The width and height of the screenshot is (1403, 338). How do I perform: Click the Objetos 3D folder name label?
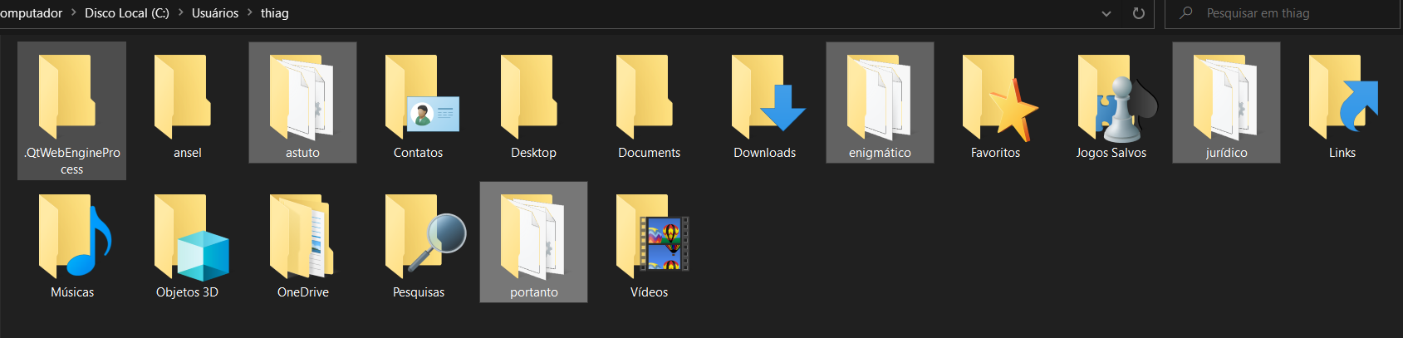click(x=187, y=292)
